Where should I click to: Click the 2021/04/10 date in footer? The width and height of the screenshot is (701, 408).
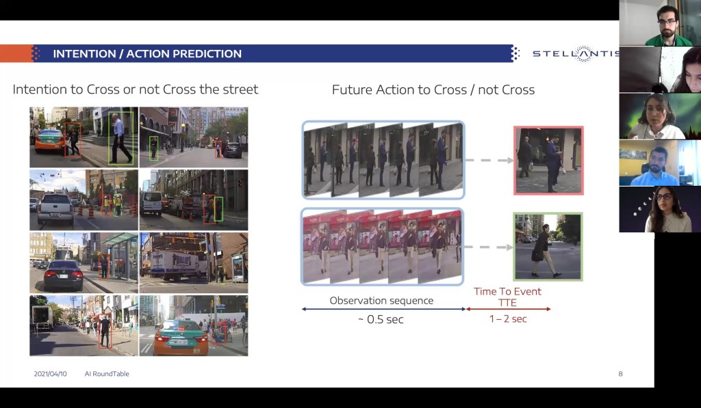tap(50, 374)
